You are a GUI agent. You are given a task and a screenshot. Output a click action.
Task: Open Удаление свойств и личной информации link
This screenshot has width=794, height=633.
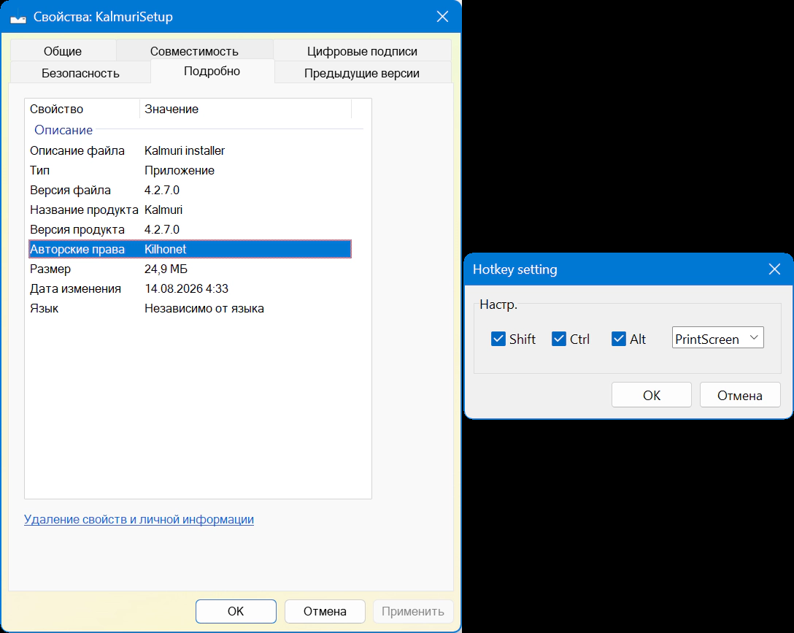pyautogui.click(x=139, y=519)
